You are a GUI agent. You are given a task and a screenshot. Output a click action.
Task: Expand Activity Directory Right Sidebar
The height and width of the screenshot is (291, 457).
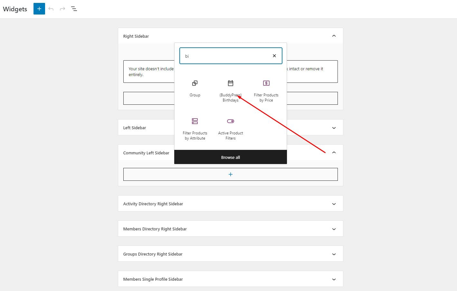click(334, 204)
